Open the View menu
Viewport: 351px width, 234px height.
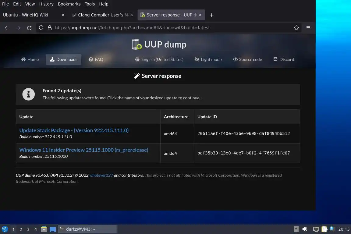pyautogui.click(x=30, y=4)
